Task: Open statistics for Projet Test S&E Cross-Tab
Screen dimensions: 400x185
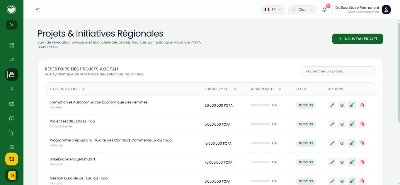Action: point(352,124)
